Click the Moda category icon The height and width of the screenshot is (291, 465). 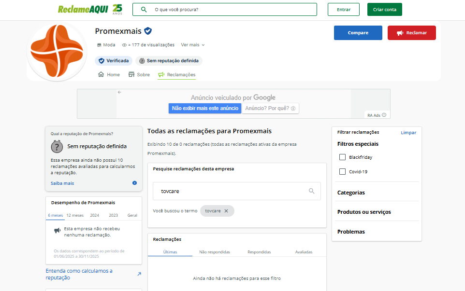(99, 44)
